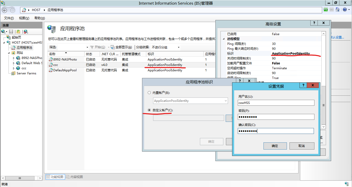Click the Save disk icon in Connections
This screenshot has width=352, height=187.
coord(11,32)
